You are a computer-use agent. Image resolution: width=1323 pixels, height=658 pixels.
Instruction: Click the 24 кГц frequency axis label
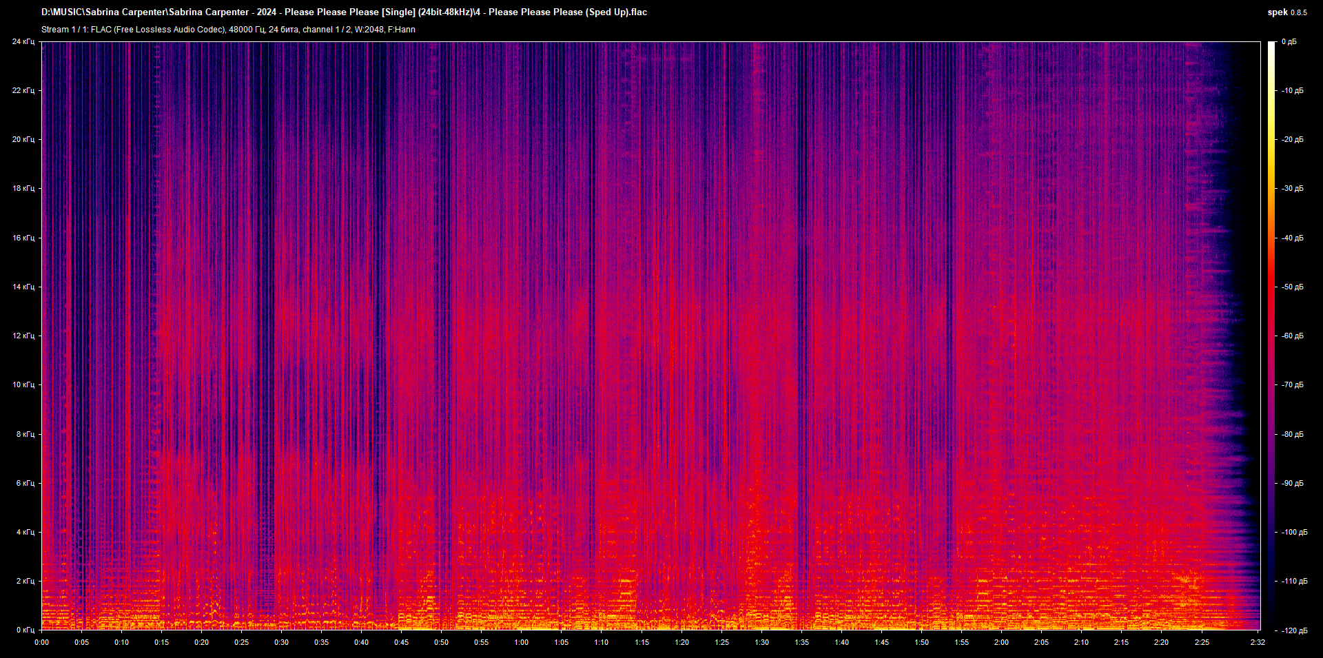[24, 41]
